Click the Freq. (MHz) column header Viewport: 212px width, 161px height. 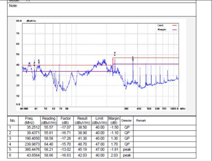(29, 120)
